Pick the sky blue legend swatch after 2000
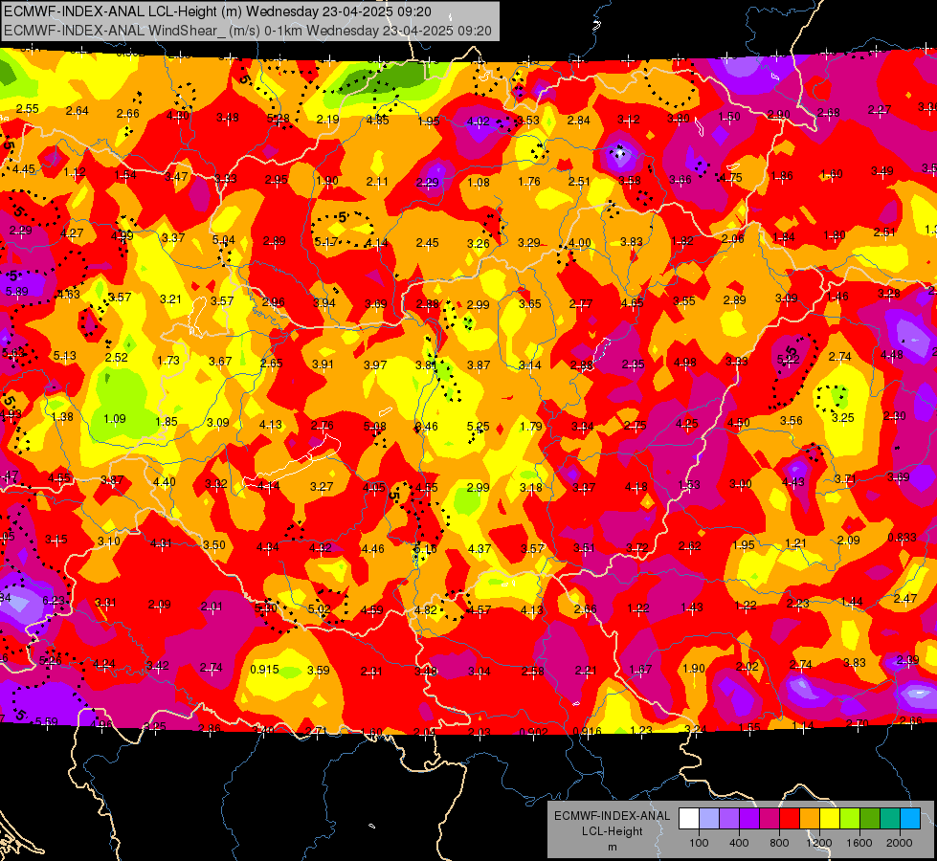Viewport: 937px width, 861px height. [910, 819]
